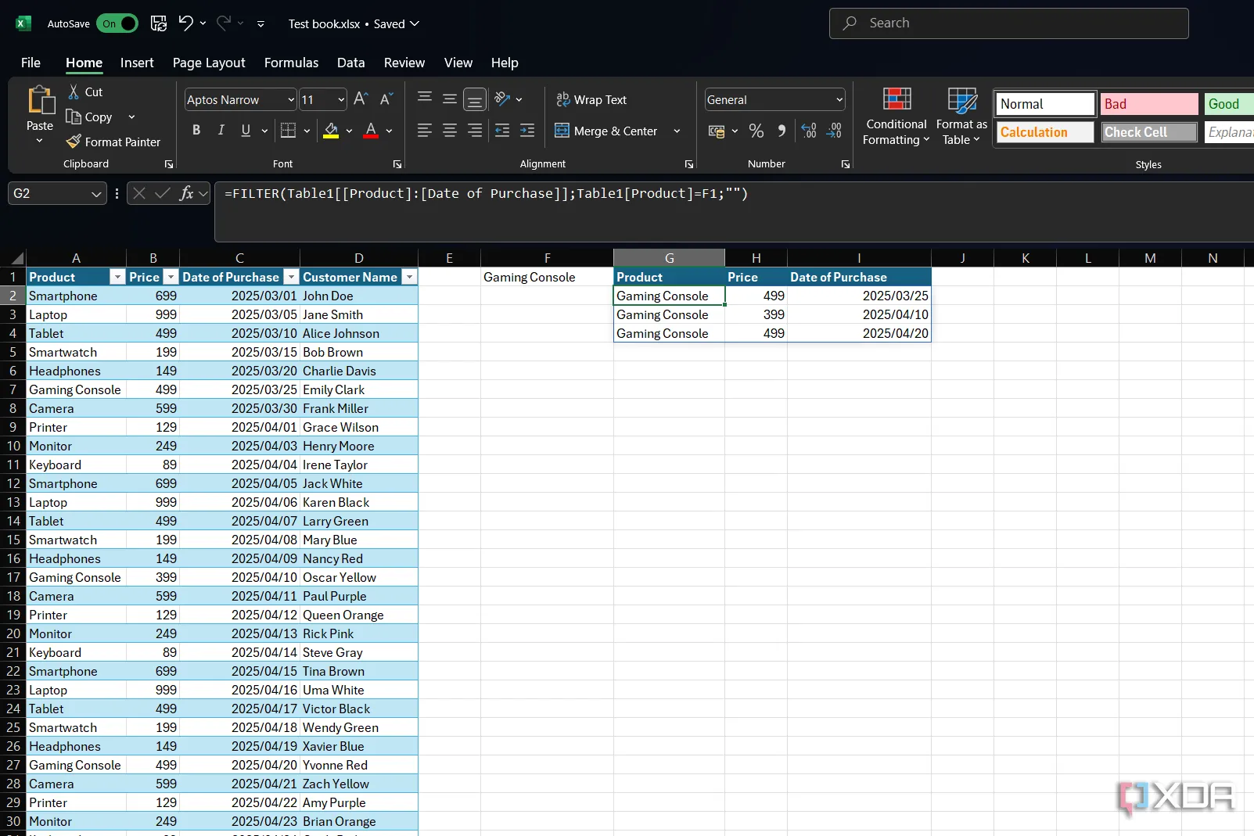The width and height of the screenshot is (1254, 836).
Task: Open Customer Name filter dropdown
Action: coord(409,277)
